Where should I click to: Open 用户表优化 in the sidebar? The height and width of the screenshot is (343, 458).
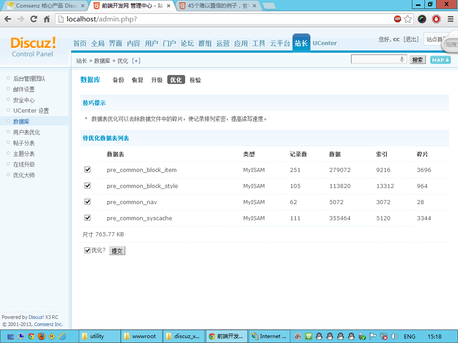(26, 132)
